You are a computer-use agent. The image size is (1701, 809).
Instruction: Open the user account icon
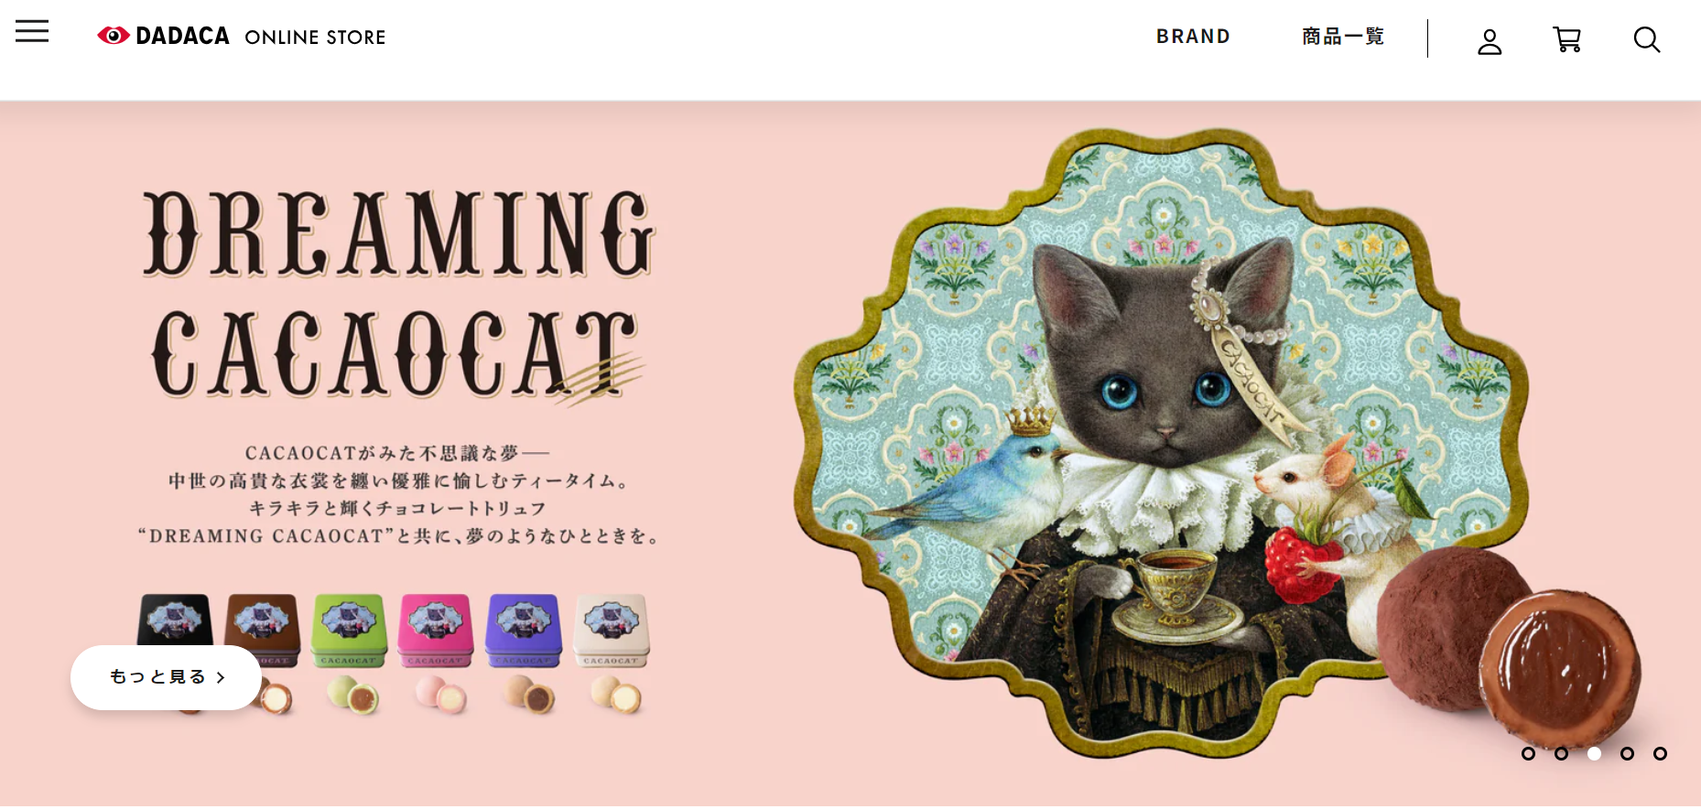1490,41
